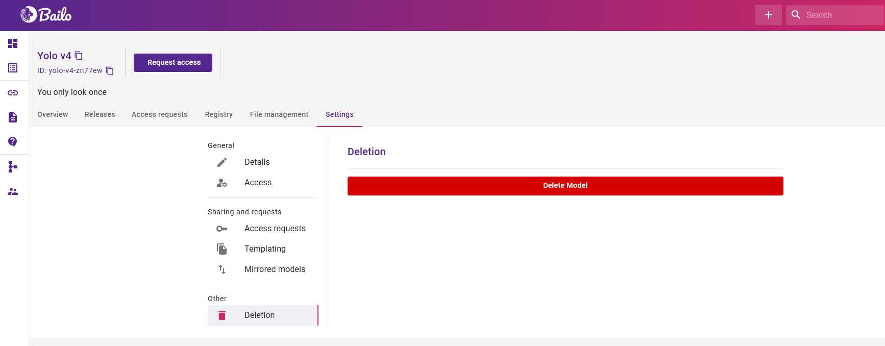Screen dimensions: 885x346
Task: Open the help question mark icon
Action: pos(13,142)
